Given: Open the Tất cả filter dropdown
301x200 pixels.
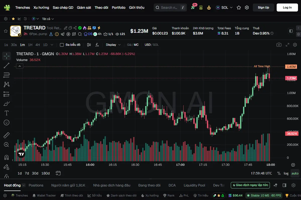Looking at the screenshot, I should 48,19.
